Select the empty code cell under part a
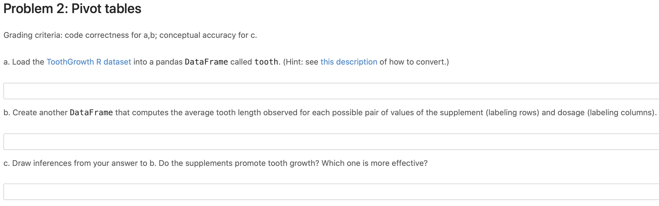 pos(331,91)
